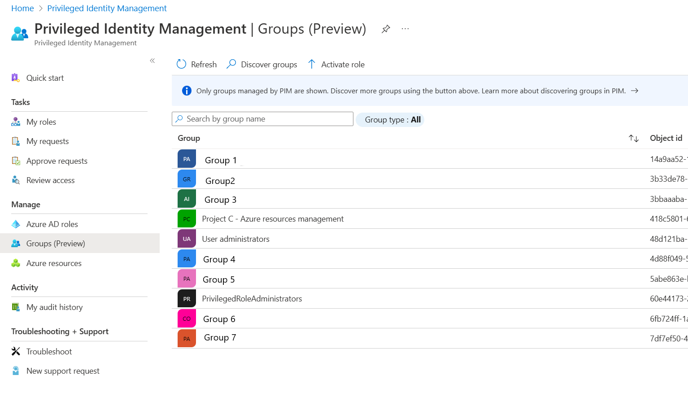Click the CO avatar for Group 6
Screen dimensions: 688x397
tap(187, 318)
